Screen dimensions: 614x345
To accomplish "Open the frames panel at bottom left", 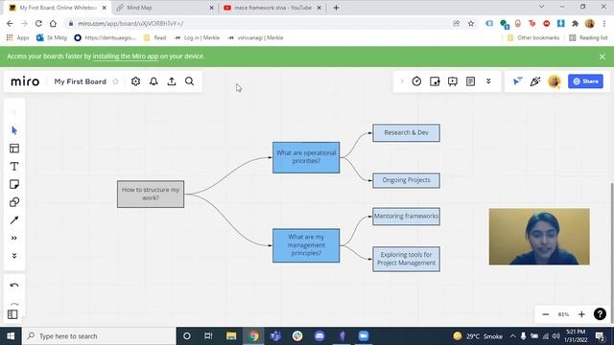I will 12,314.
